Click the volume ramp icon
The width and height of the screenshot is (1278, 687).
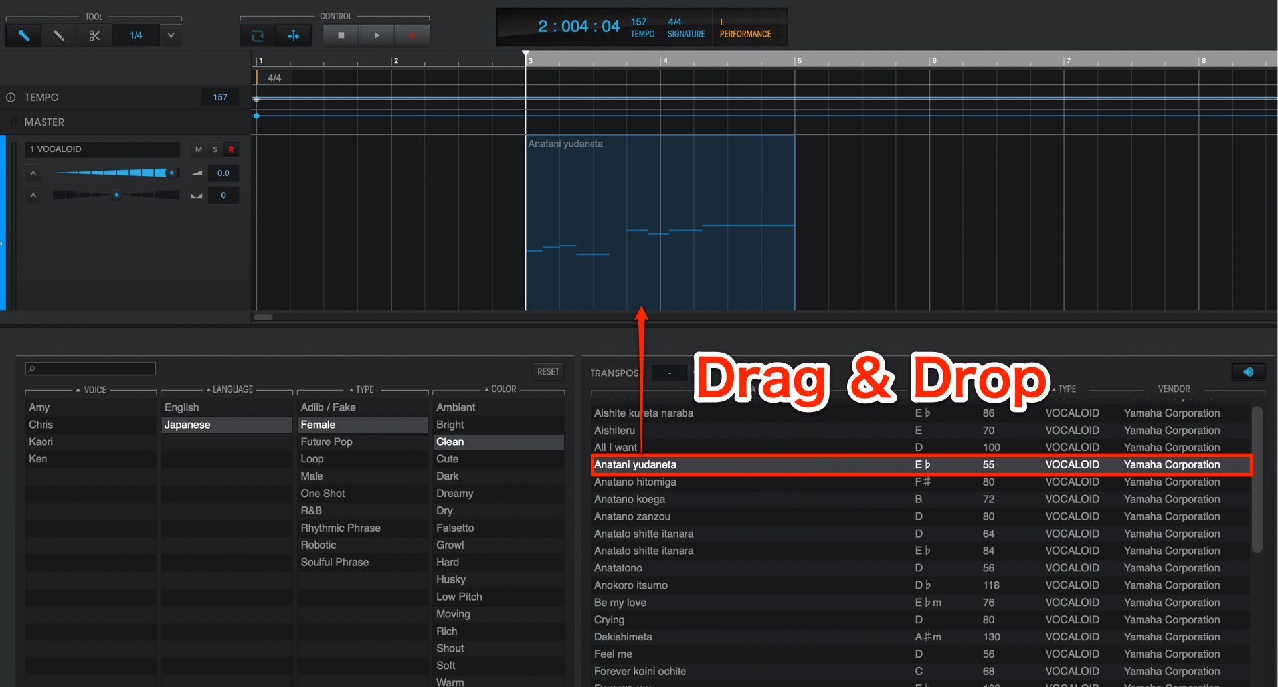pyautogui.click(x=196, y=173)
